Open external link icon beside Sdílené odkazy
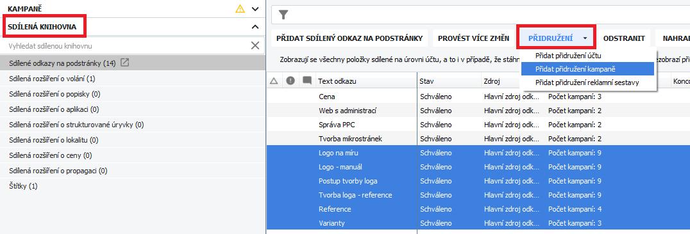The height and width of the screenshot is (234, 690). tap(125, 63)
